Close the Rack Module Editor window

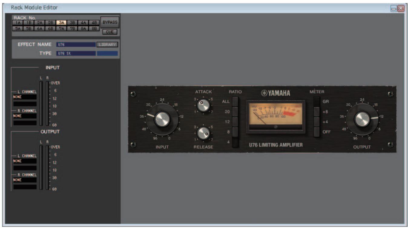click(x=401, y=9)
